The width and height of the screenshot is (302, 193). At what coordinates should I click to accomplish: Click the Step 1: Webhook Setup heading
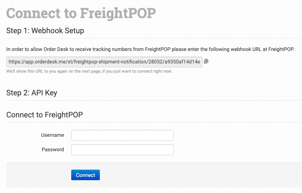click(x=45, y=31)
